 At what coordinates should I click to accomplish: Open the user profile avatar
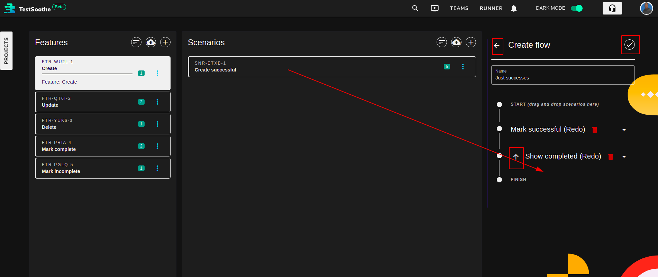pyautogui.click(x=646, y=8)
